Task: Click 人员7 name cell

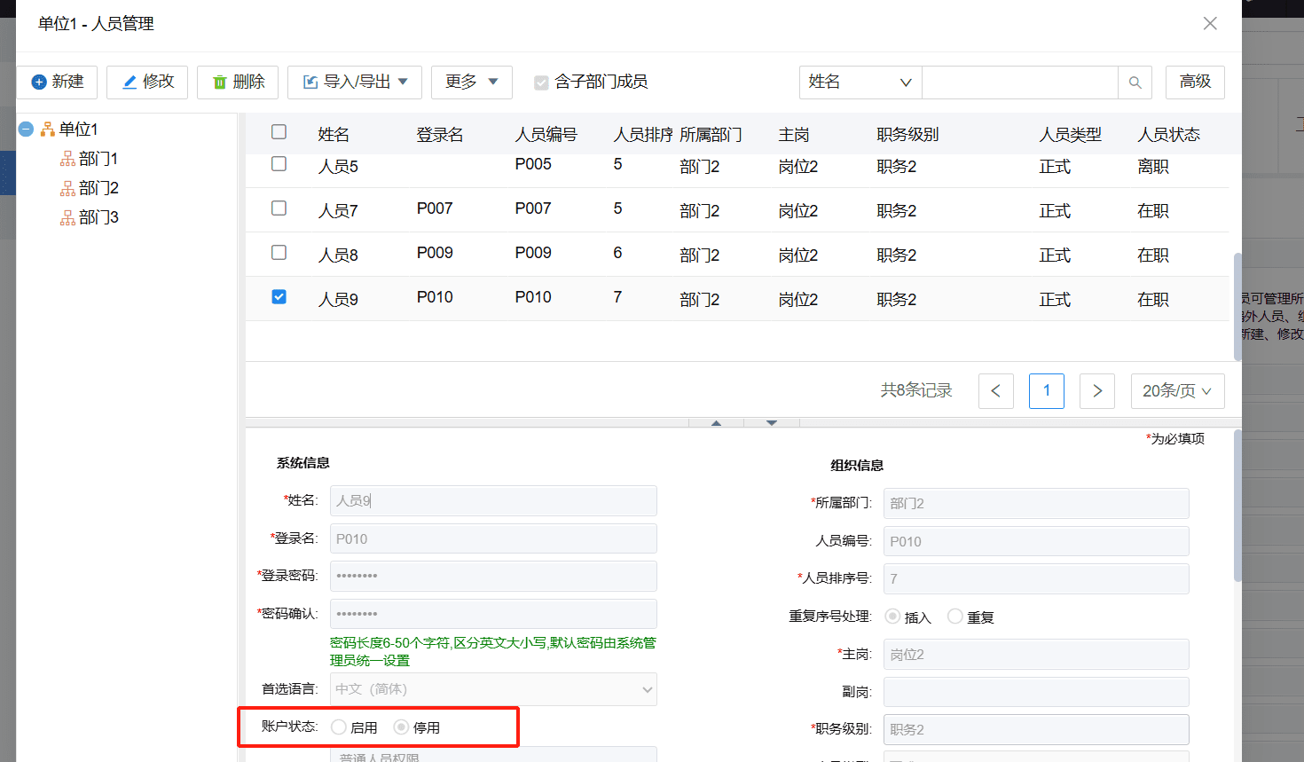Action: coord(338,211)
